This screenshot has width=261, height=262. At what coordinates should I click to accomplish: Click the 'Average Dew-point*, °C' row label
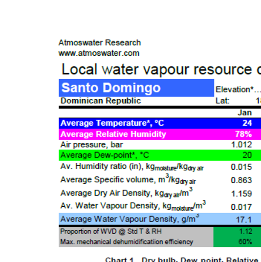(x=105, y=155)
